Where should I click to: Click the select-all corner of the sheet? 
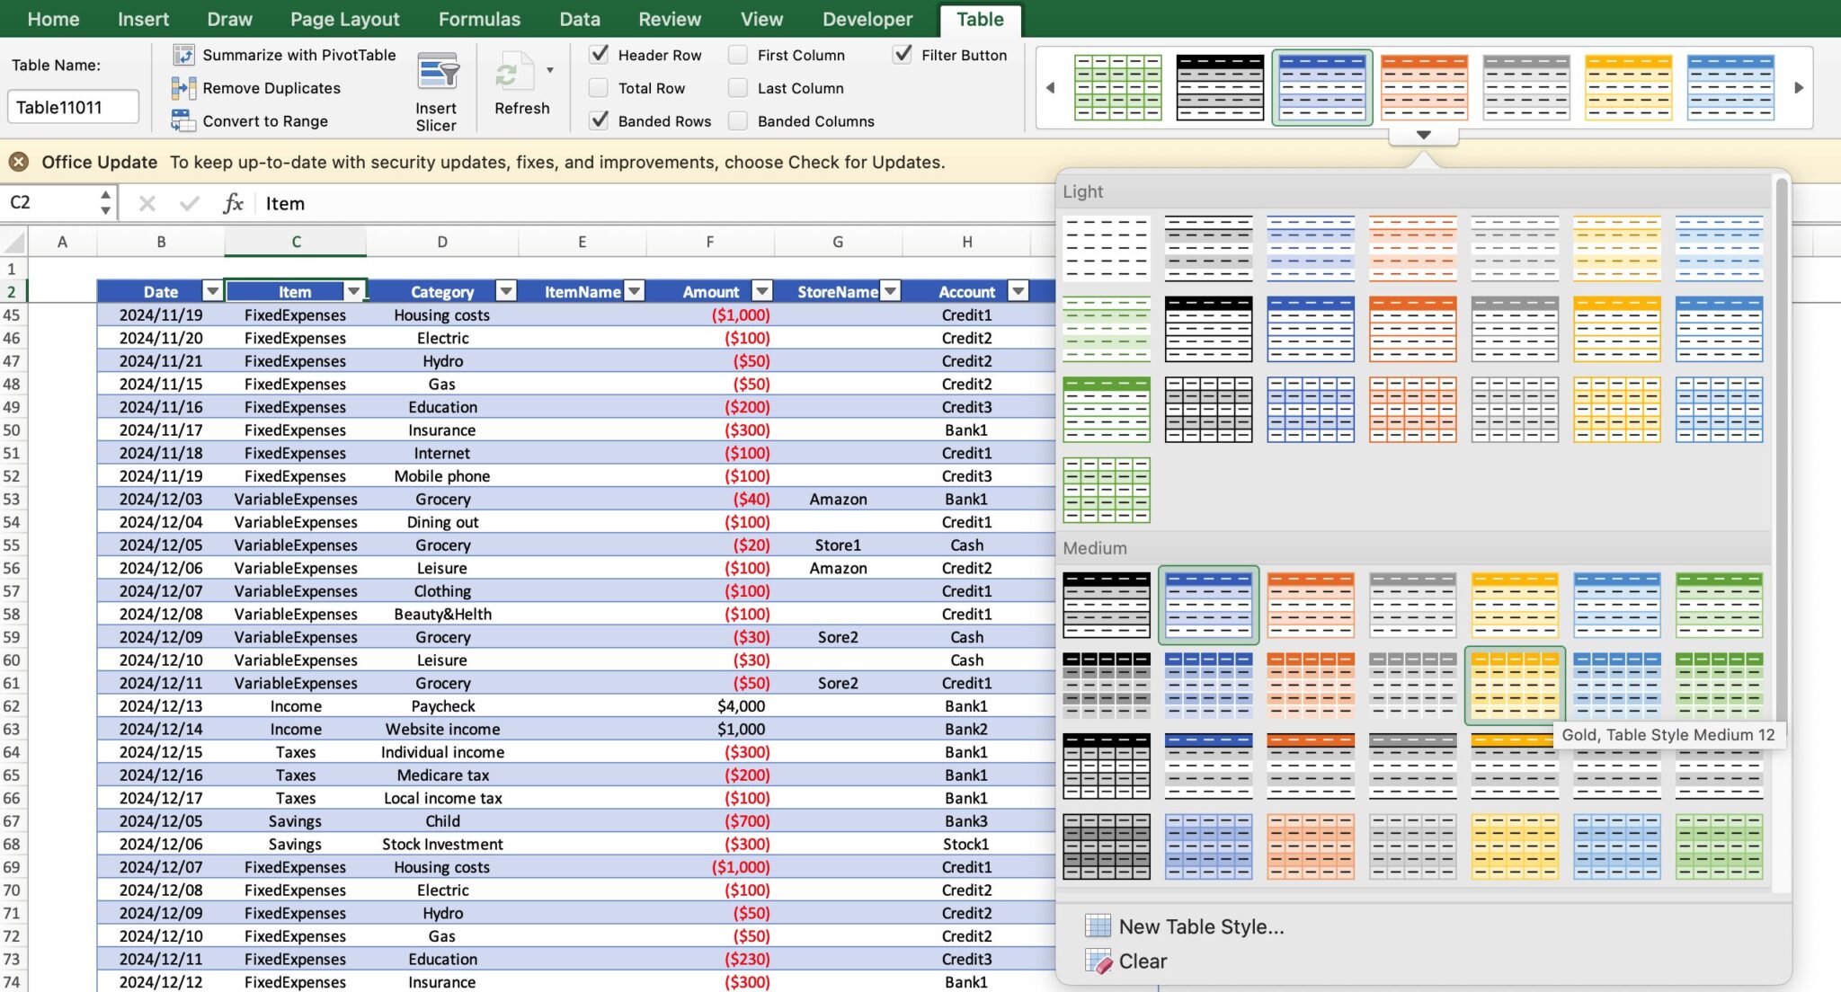(x=13, y=242)
